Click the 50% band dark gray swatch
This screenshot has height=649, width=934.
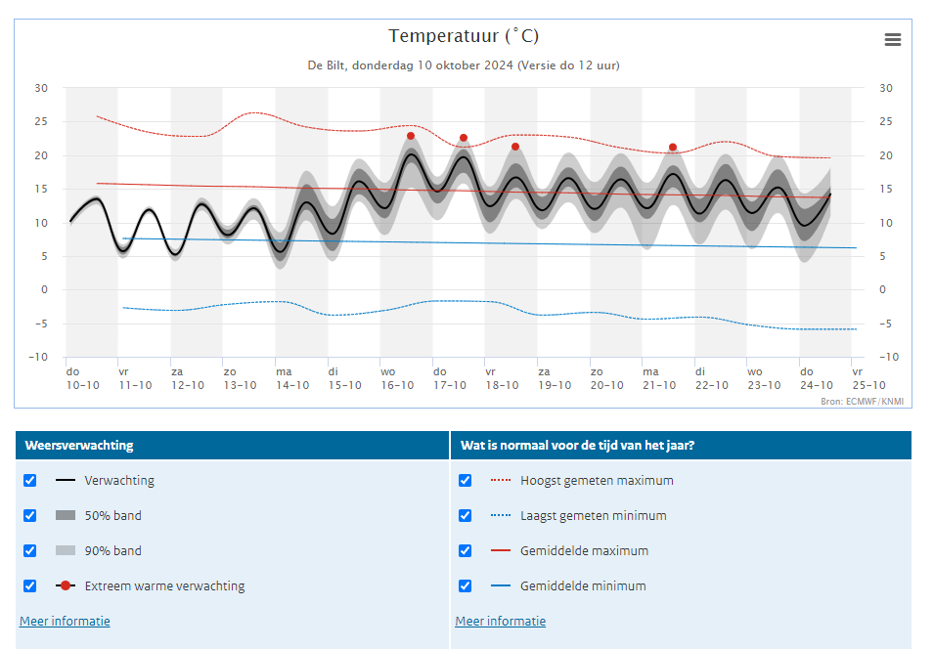pos(66,515)
